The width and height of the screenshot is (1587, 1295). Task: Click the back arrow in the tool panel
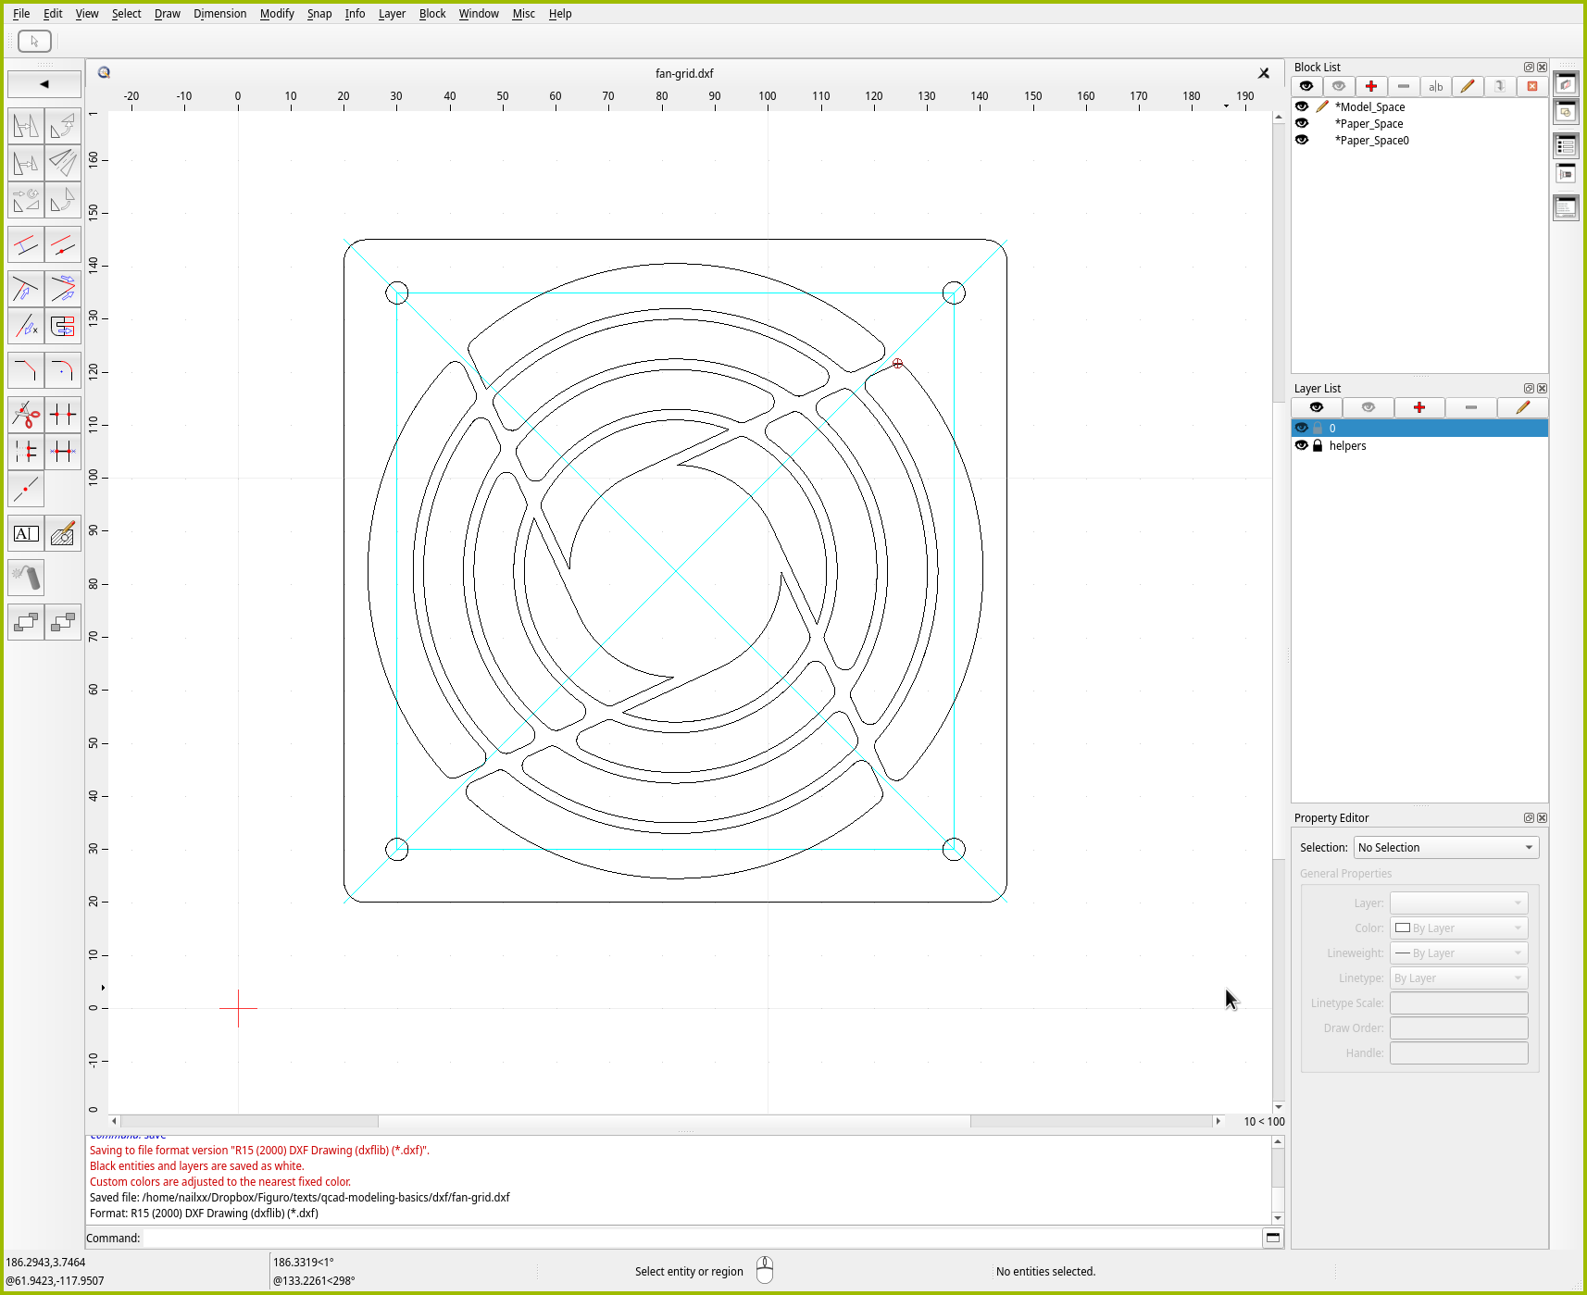pos(44,84)
